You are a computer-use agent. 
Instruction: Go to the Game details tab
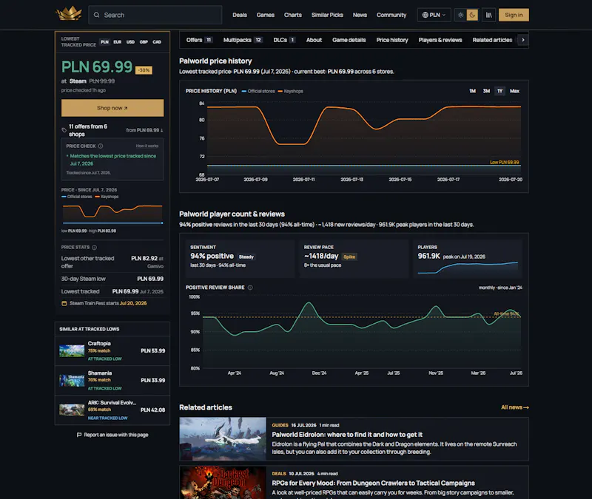click(349, 40)
